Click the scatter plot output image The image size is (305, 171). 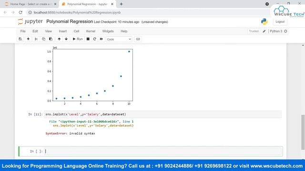pos(90,76)
